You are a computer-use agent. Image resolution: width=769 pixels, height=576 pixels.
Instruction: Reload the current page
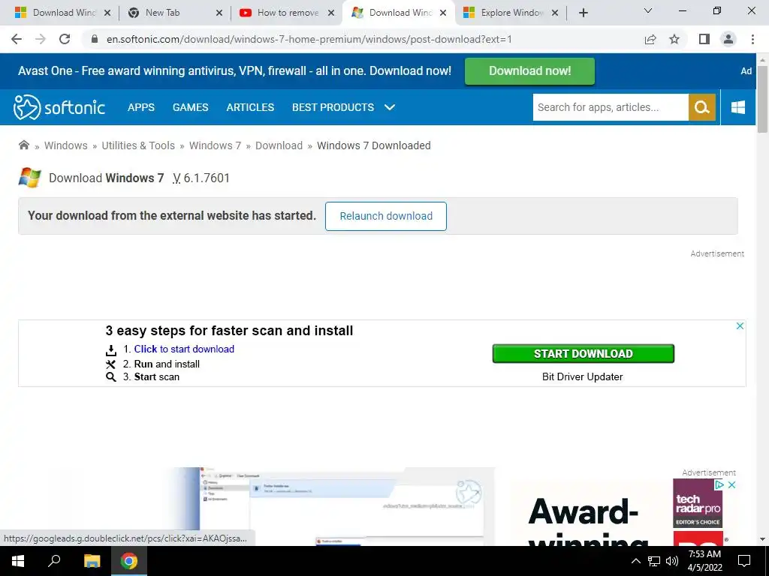[x=65, y=39]
